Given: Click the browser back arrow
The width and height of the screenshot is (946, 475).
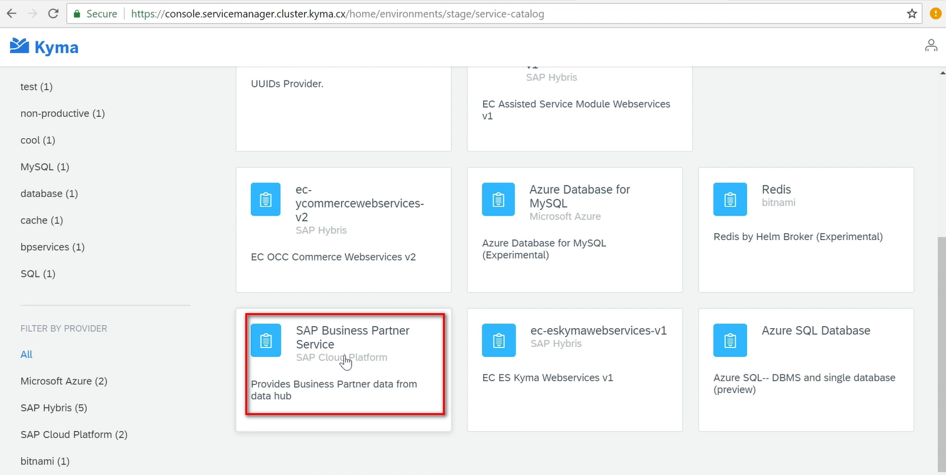Looking at the screenshot, I should pyautogui.click(x=11, y=14).
